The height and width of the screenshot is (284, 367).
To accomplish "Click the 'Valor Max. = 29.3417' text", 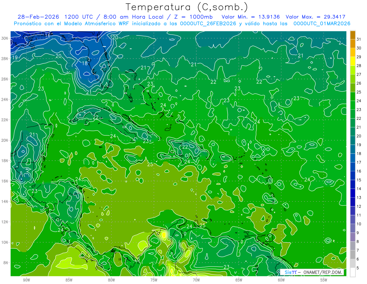I will [316, 17].
